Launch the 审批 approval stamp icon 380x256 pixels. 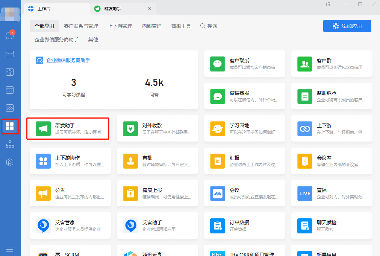[x=130, y=161]
